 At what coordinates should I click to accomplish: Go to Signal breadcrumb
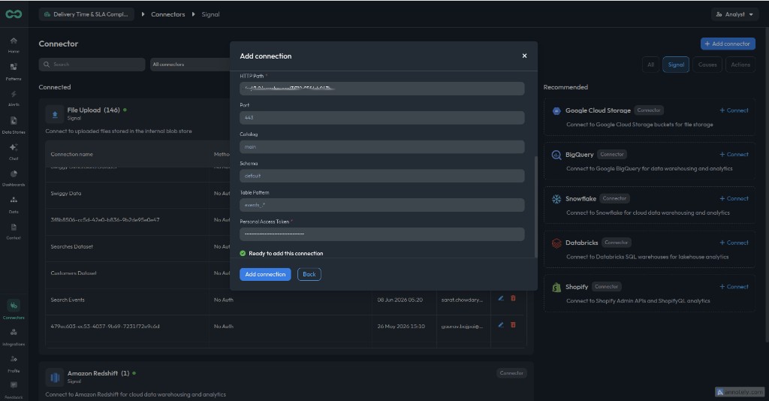point(210,14)
